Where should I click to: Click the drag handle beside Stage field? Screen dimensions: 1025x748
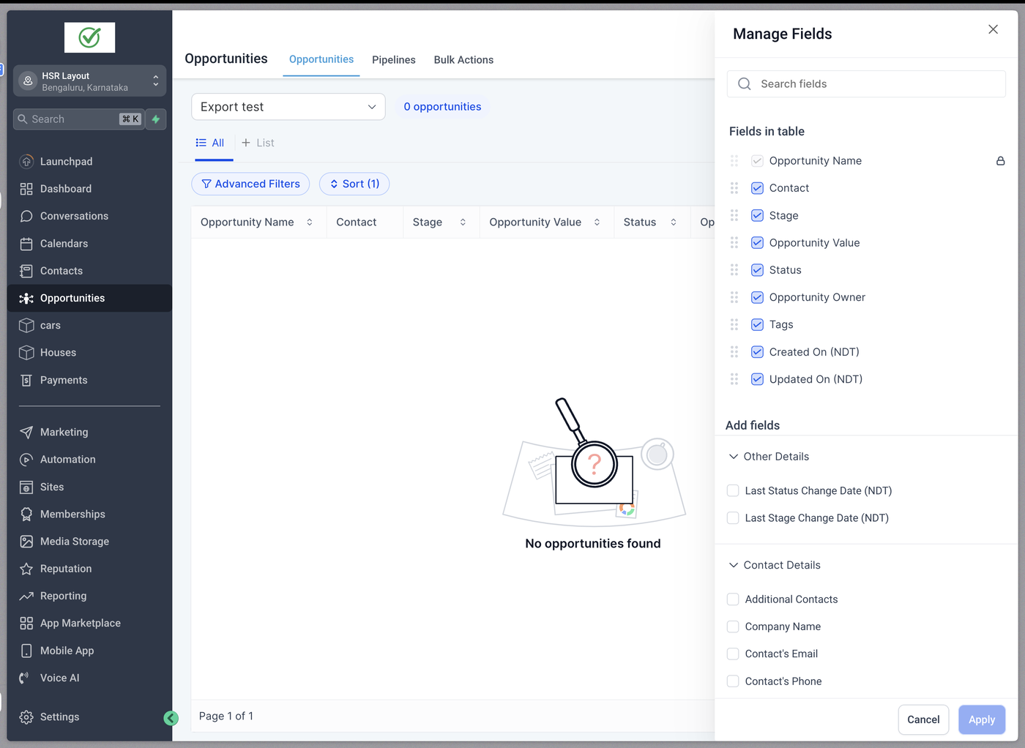[734, 215]
